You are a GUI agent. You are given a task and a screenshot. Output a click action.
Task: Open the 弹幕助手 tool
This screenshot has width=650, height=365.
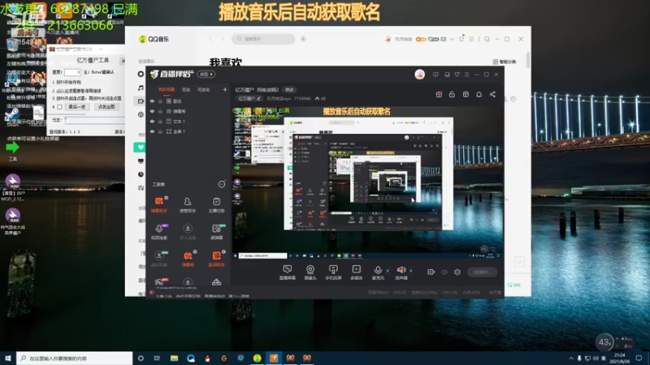coord(159,204)
